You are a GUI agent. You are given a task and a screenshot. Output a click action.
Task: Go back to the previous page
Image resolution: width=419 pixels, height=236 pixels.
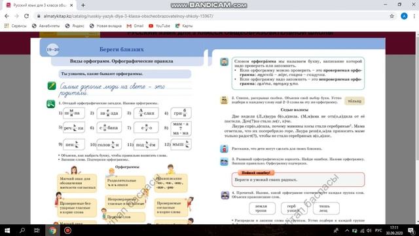pyautogui.click(x=7, y=16)
